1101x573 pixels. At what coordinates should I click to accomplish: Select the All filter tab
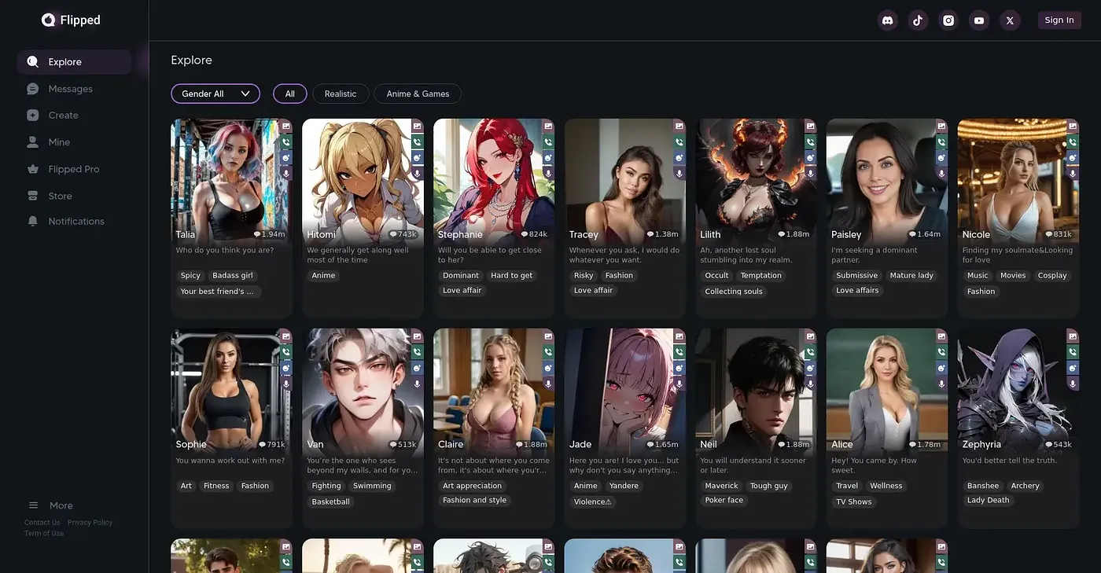click(x=290, y=94)
